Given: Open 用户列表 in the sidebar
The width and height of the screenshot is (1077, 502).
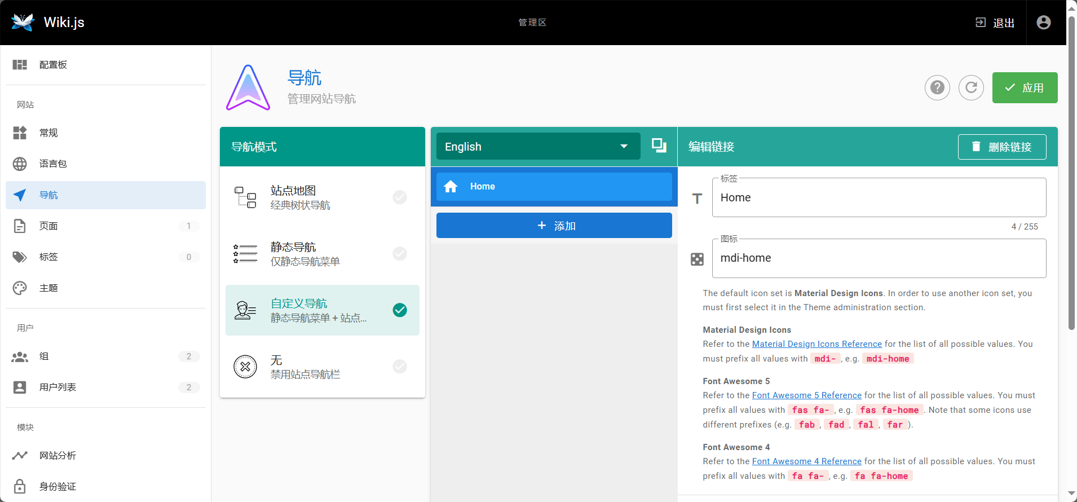Looking at the screenshot, I should 58,387.
